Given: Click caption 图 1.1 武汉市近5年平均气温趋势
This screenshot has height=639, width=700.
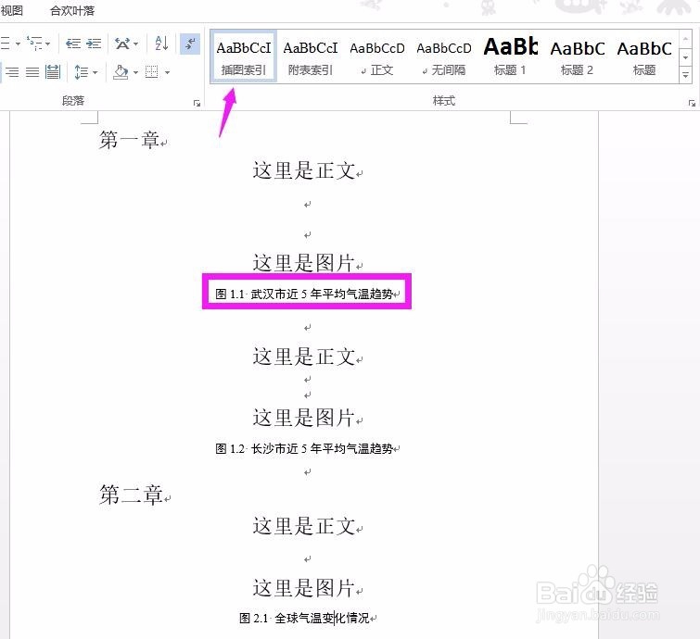Looking at the screenshot, I should (304, 294).
